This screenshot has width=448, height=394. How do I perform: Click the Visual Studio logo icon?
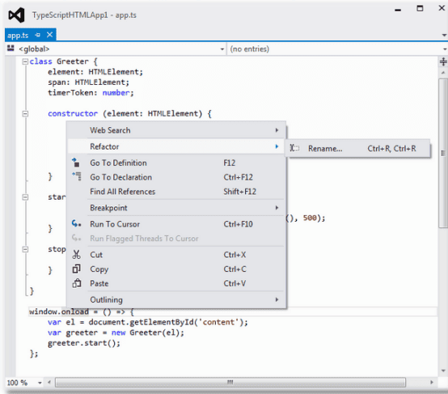tap(16, 15)
